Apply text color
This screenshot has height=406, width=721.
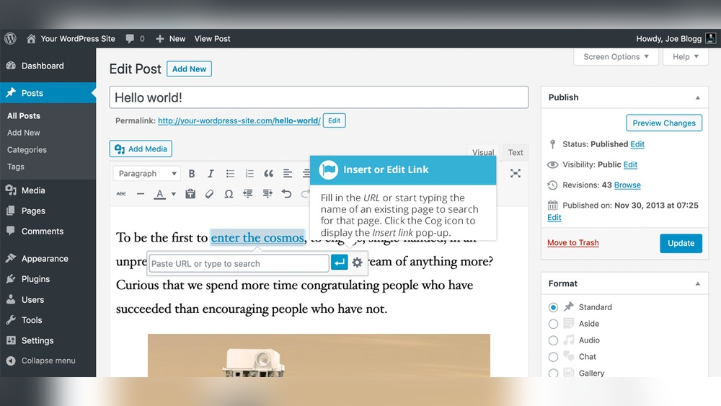point(159,193)
